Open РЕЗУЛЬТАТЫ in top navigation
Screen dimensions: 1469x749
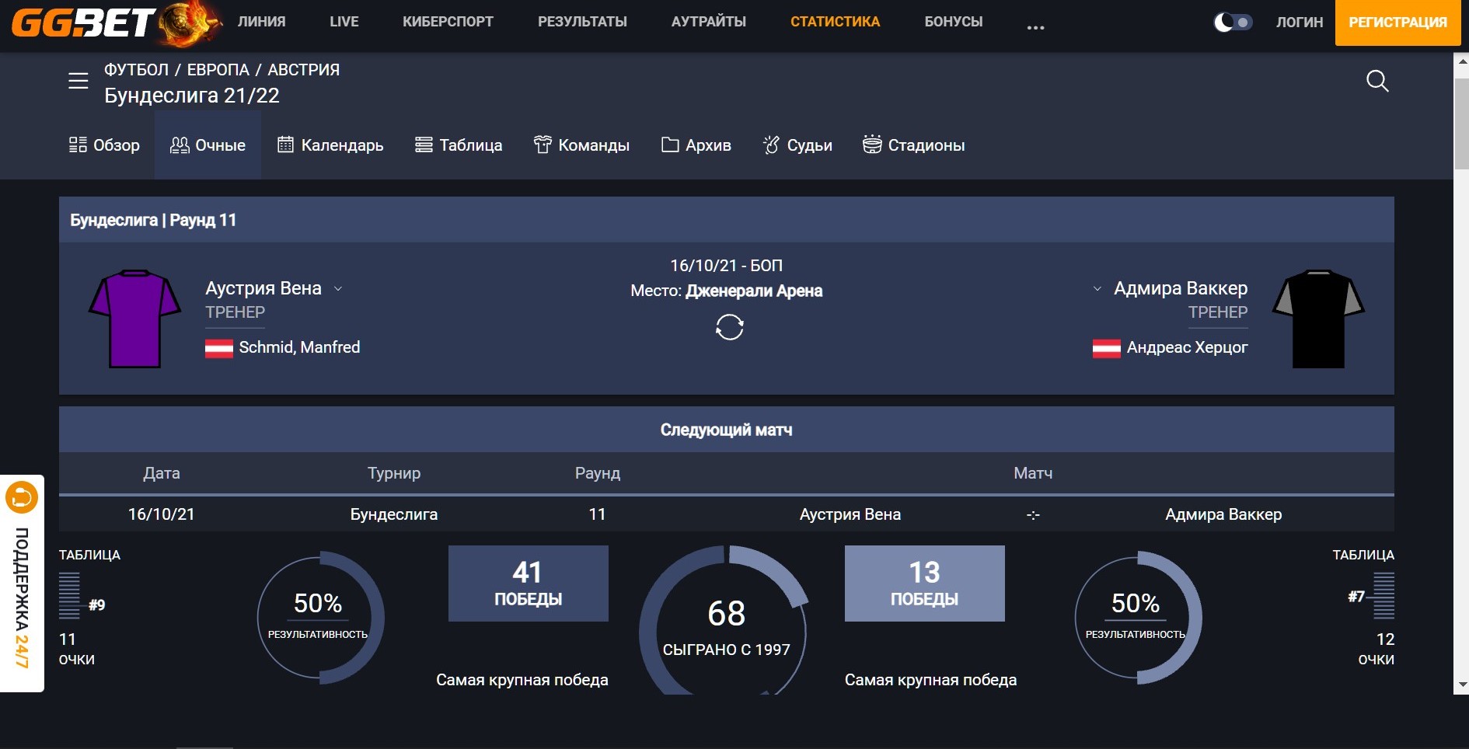coord(583,22)
